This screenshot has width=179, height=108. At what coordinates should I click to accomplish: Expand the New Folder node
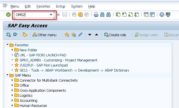(12, 50)
